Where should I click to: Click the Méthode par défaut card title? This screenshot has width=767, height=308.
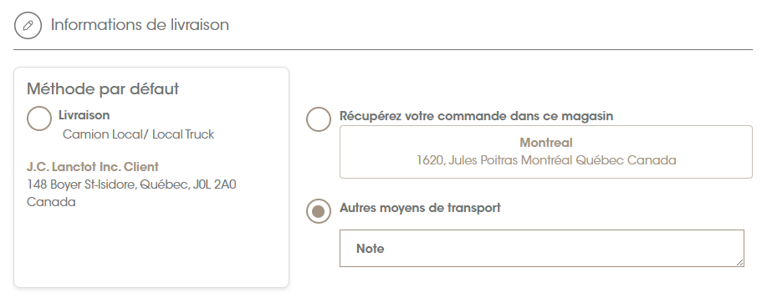point(103,88)
